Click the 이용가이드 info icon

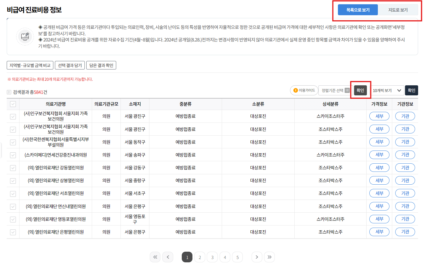[x=295, y=90]
